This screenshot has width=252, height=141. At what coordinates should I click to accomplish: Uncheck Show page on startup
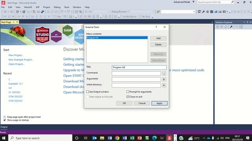[4, 120]
